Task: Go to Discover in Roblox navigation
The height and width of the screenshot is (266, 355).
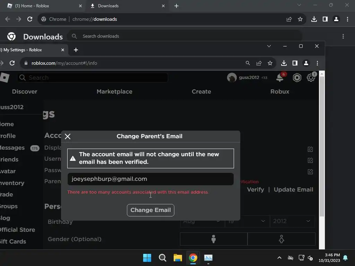Action: (x=25, y=91)
